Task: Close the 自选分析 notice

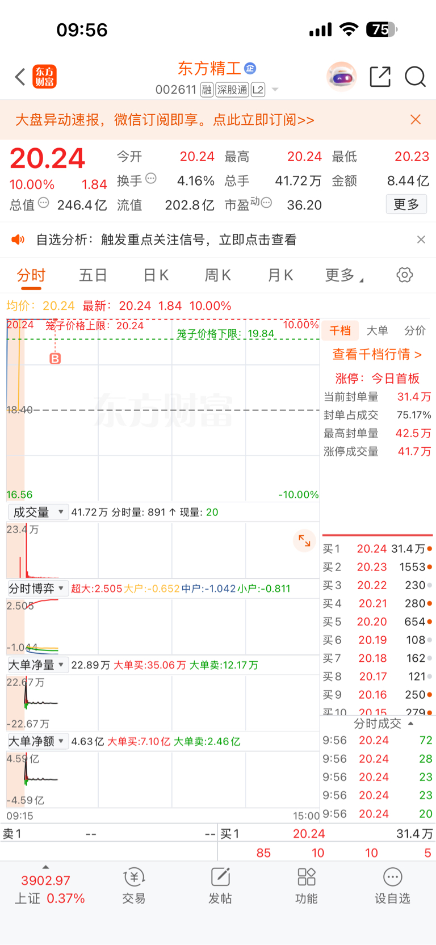Action: pyautogui.click(x=421, y=240)
